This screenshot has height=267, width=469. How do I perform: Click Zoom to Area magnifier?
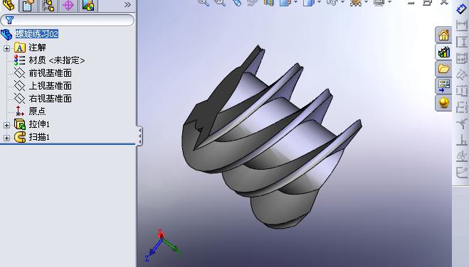220,3
